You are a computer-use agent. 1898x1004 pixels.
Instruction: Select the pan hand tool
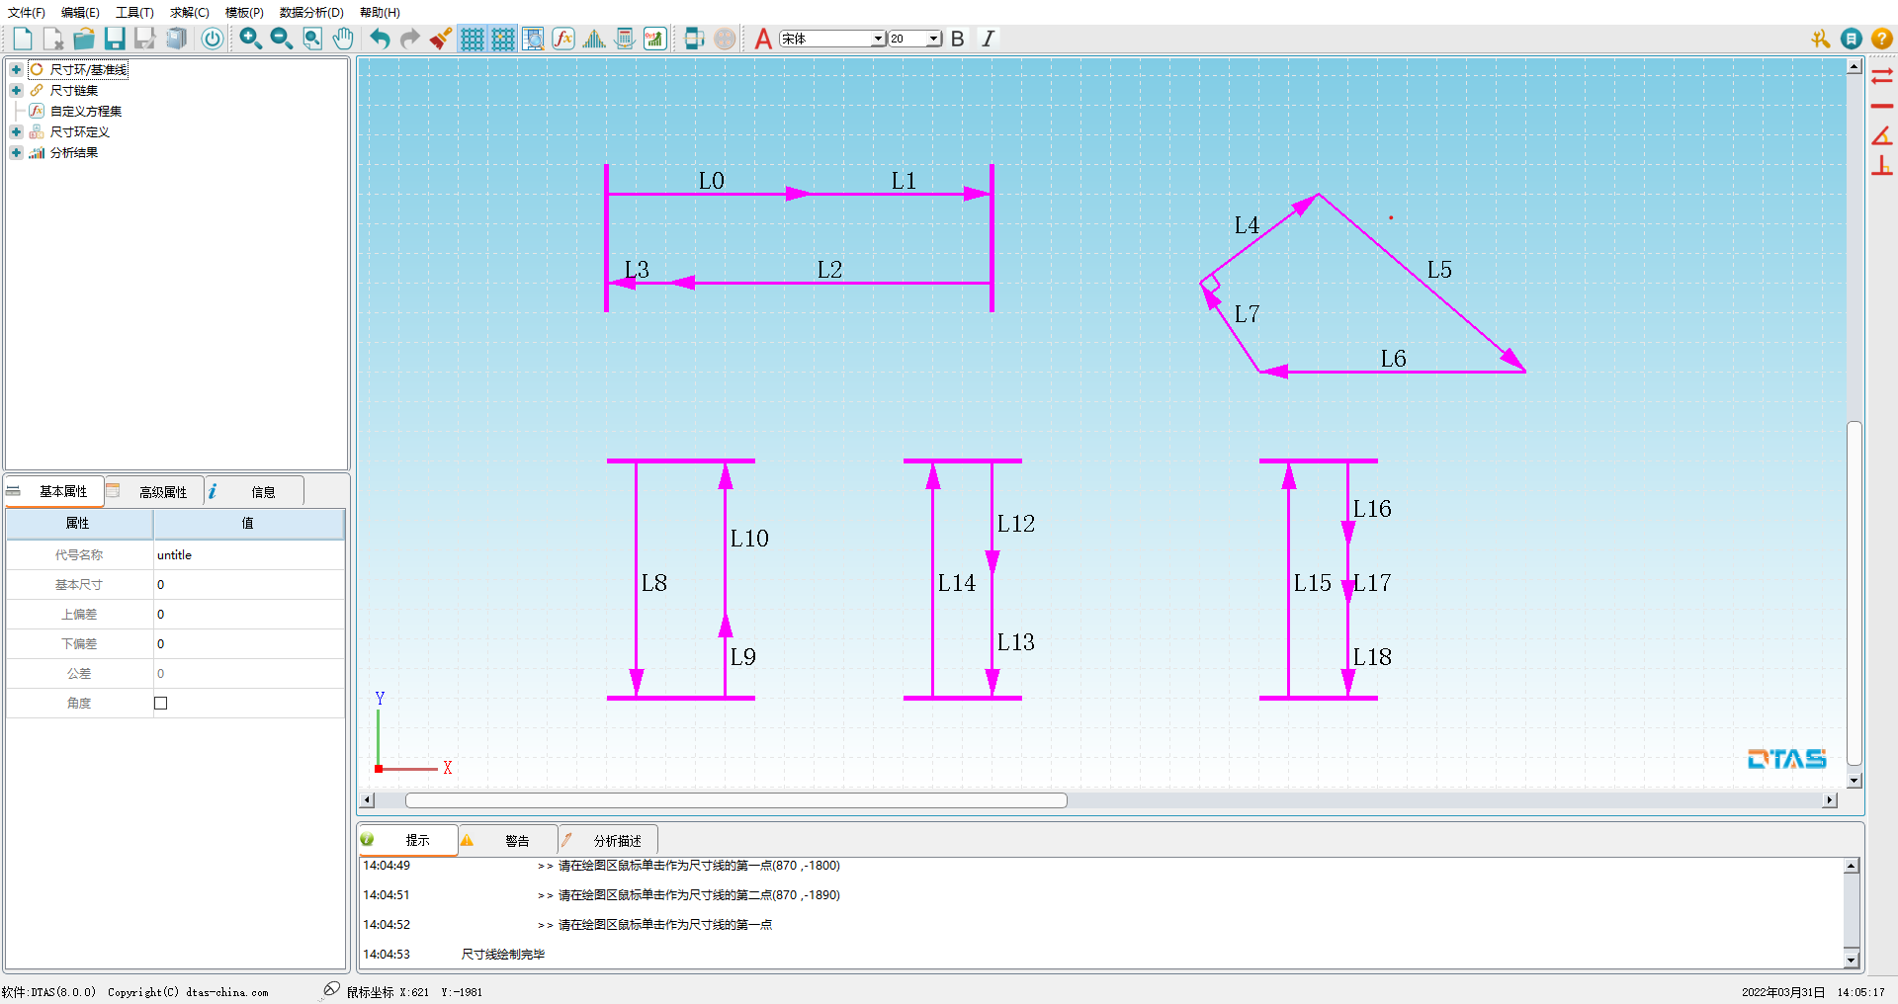[342, 39]
